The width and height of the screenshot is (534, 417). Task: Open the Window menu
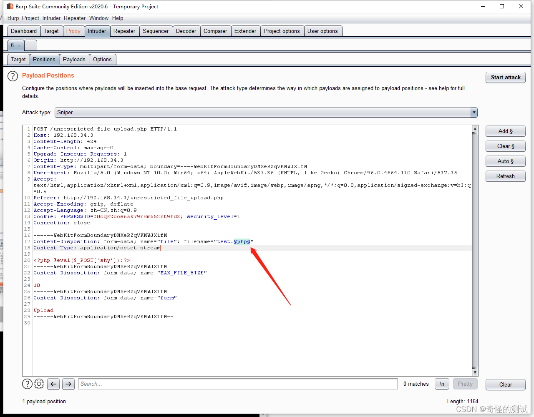click(x=99, y=18)
